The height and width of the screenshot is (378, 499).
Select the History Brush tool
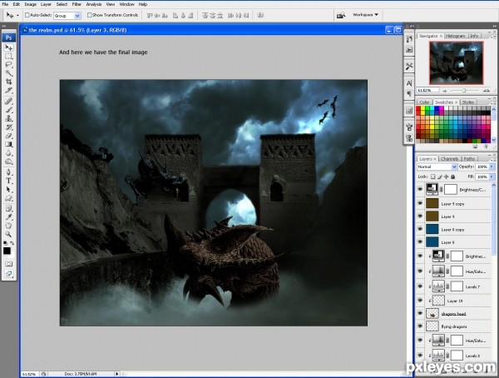point(8,127)
